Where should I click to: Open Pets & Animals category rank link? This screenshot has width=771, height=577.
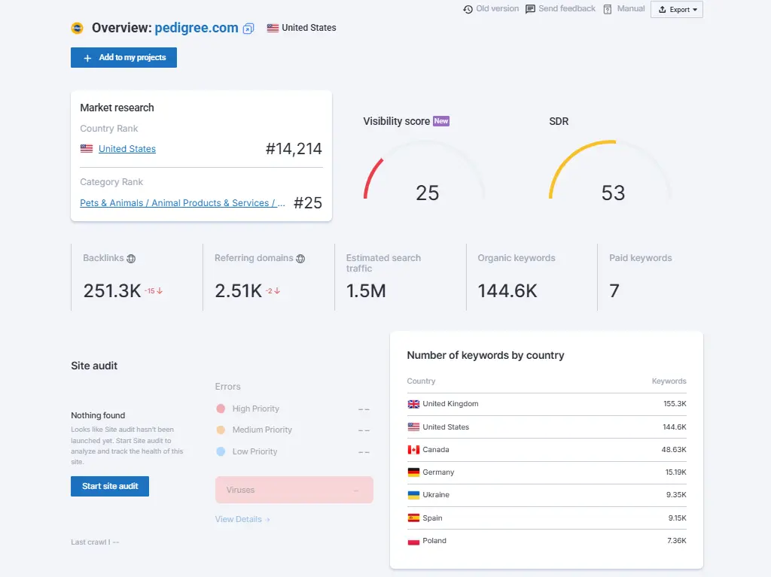(x=182, y=203)
